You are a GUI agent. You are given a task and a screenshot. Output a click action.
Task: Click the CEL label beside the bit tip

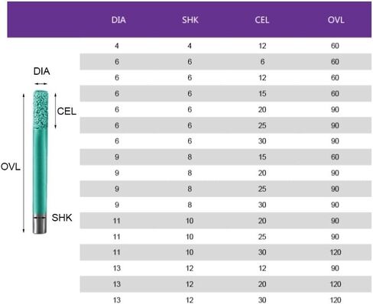tap(66, 112)
